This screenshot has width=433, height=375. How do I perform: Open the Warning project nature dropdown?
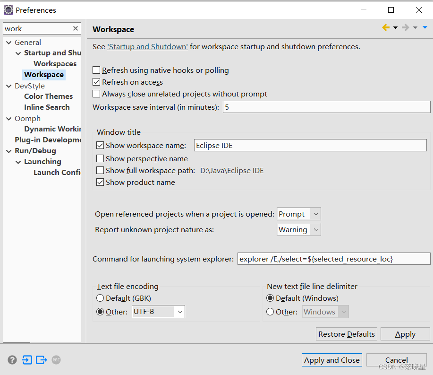pyautogui.click(x=299, y=229)
